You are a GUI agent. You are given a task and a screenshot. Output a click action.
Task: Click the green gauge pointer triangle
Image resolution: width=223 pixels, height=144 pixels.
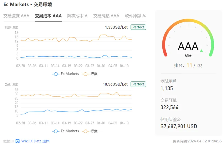pyautogui.click(x=201, y=50)
